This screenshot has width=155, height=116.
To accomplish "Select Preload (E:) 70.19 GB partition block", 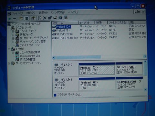I will [x=97, y=84].
